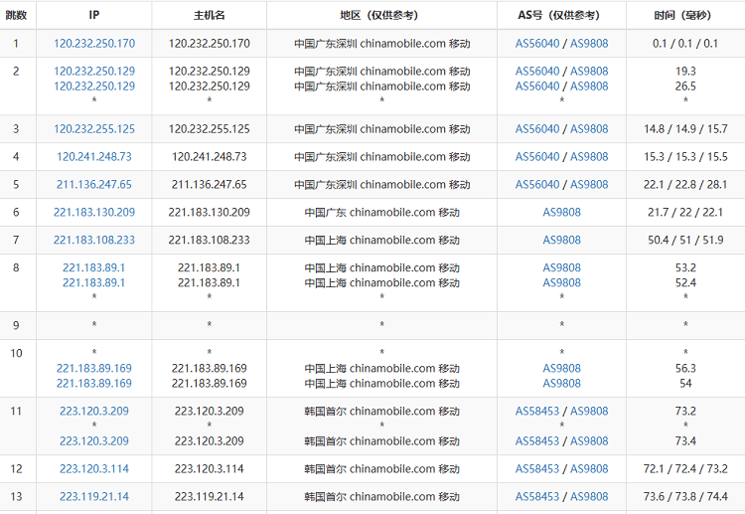Image resolution: width=745 pixels, height=514 pixels.
Task: Open the 120.232.255.125 IP link
Action: pos(94,129)
